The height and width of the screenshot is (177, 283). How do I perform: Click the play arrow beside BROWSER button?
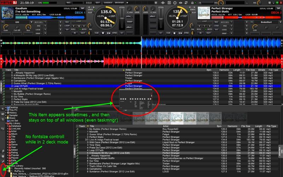(x=127, y=3)
